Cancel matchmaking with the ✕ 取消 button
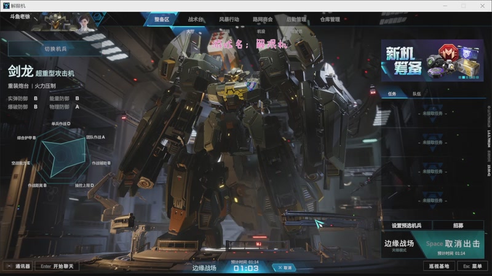The image size is (492, 276). 285,268
